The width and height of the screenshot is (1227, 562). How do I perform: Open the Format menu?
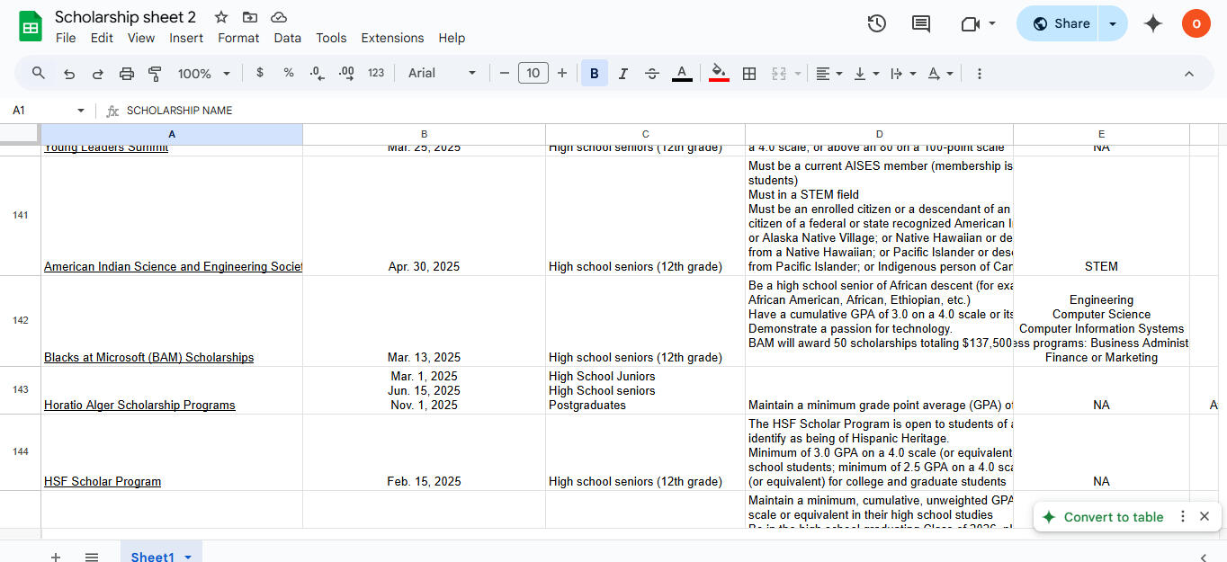click(238, 38)
